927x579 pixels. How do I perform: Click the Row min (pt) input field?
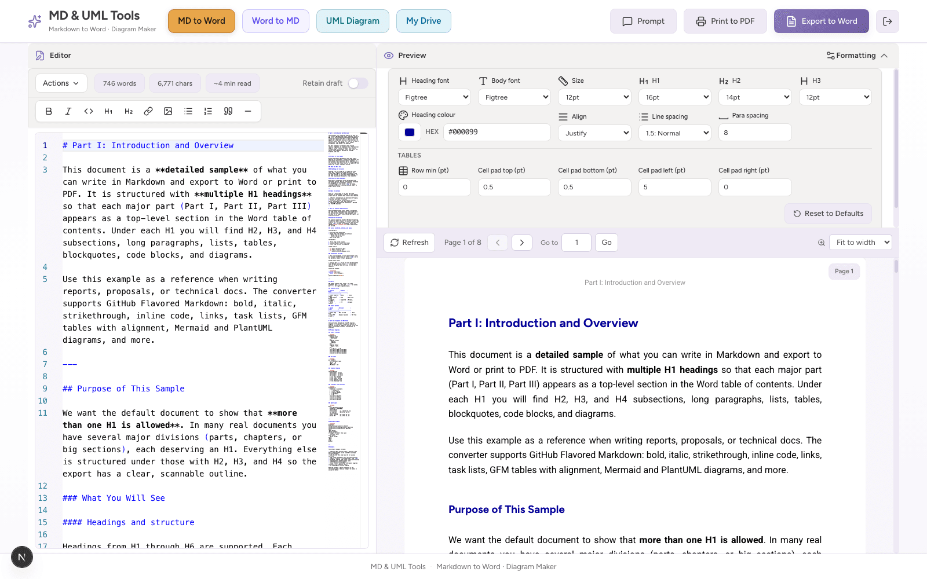[x=435, y=187]
